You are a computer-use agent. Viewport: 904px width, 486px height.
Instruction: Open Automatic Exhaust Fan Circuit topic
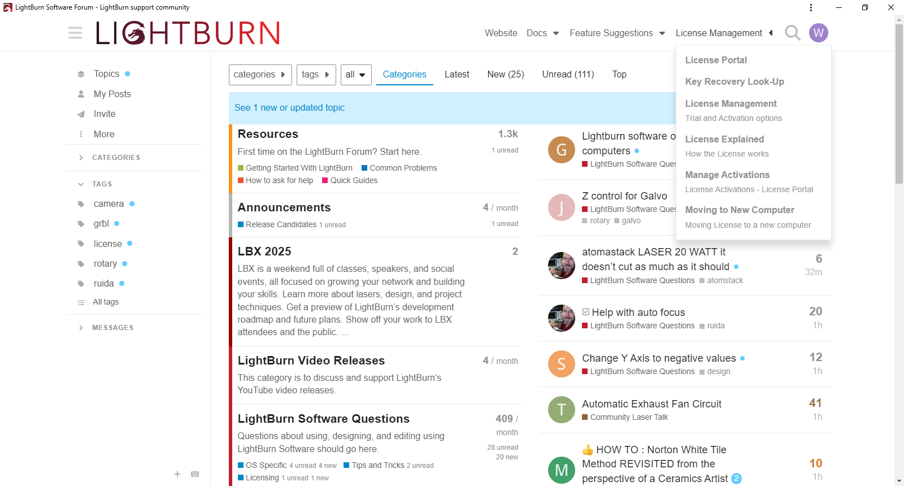651,404
